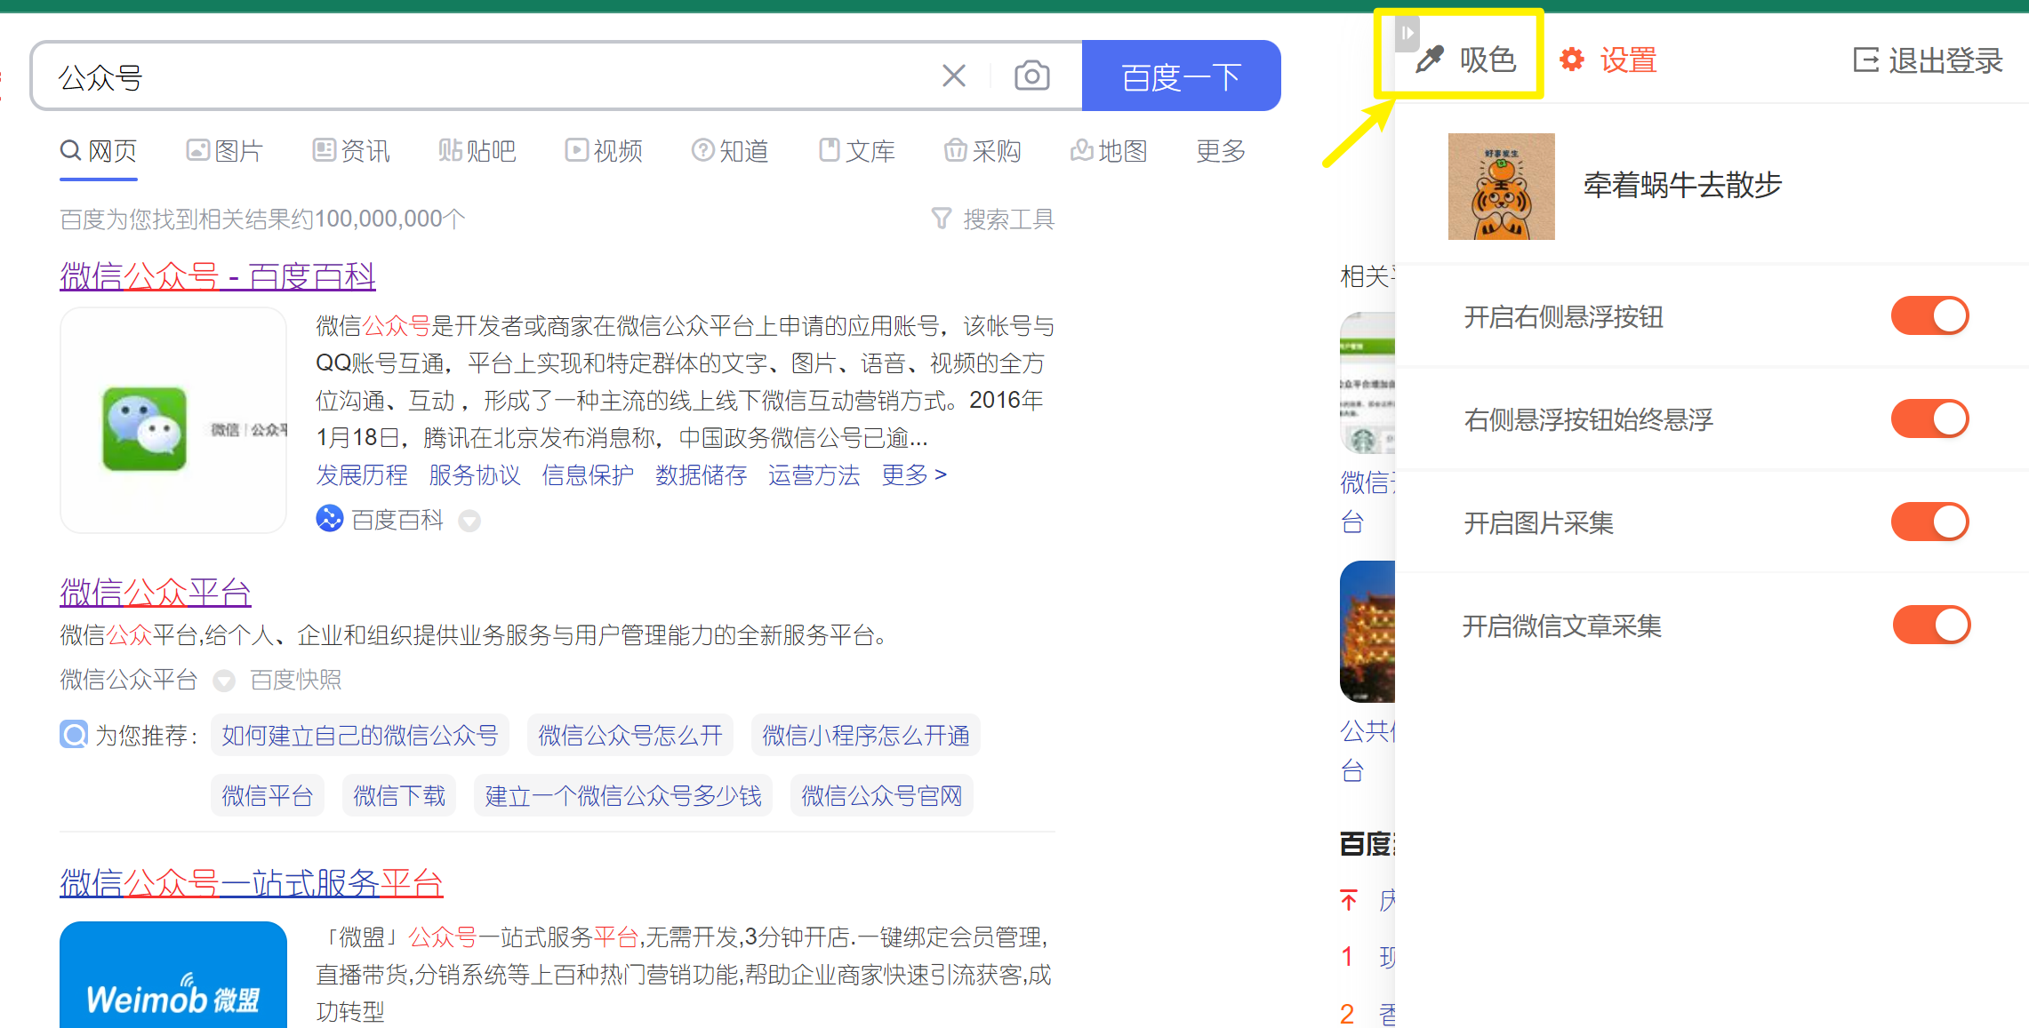Image resolution: width=2029 pixels, height=1028 pixels.
Task: Click suggestion 如何建立自己的微信公众号
Action: click(360, 735)
